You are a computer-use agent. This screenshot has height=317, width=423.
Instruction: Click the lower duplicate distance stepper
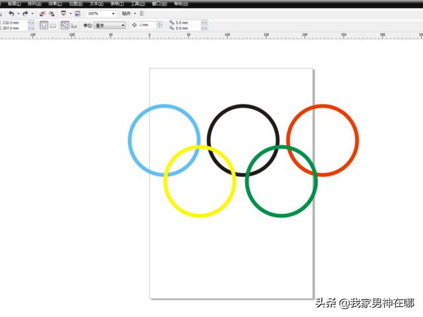point(204,28)
